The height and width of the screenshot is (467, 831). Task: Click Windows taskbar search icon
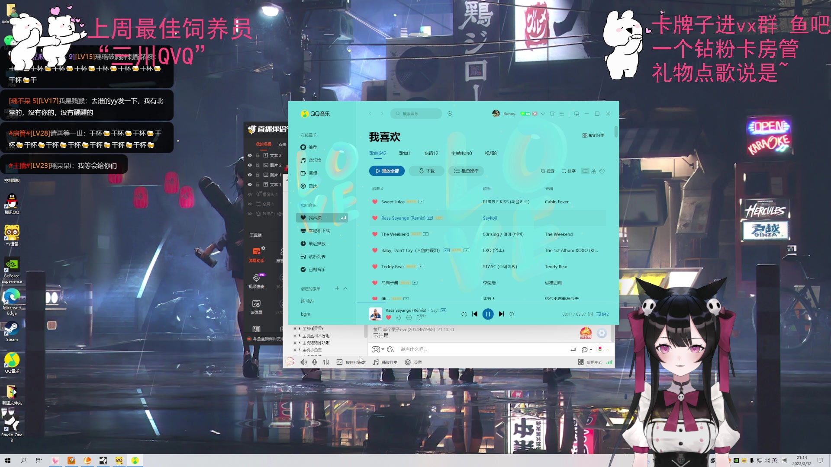point(23,461)
